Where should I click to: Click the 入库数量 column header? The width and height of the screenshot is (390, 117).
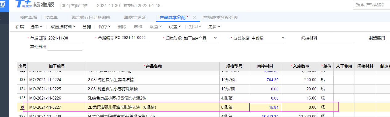tap(300, 66)
